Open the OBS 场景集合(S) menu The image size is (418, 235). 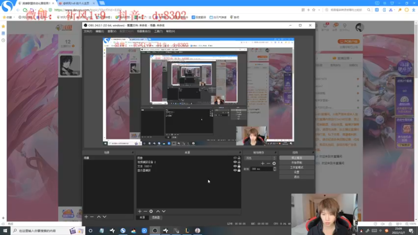(144, 31)
